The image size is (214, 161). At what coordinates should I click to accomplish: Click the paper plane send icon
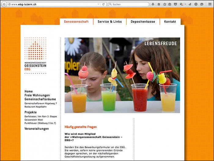coord(190,4)
